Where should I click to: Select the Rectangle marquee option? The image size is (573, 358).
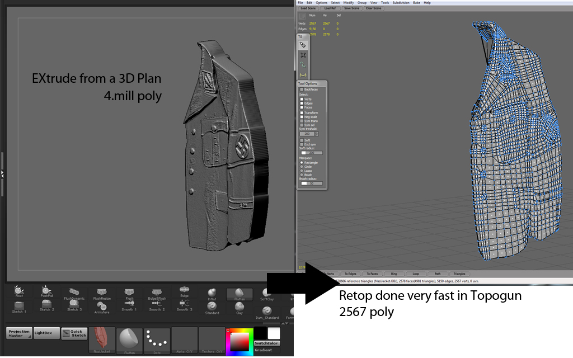click(x=302, y=163)
